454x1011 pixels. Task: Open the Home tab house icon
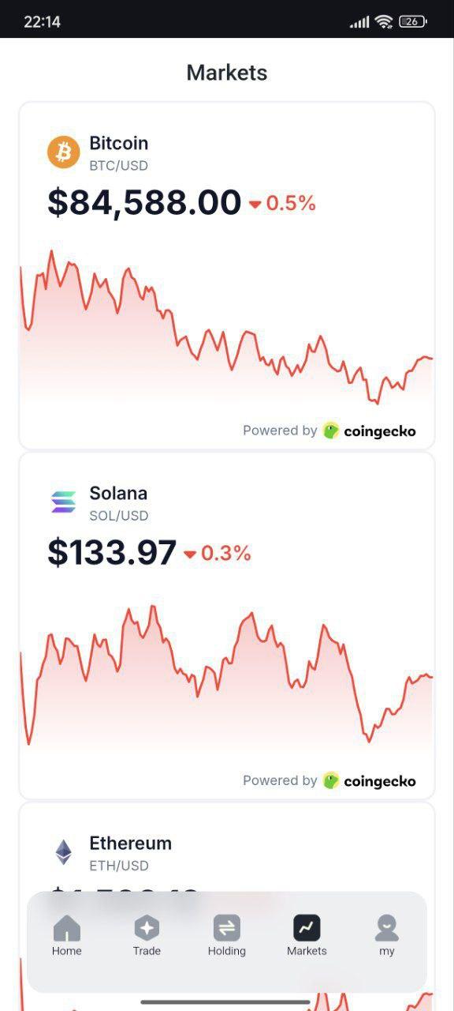pyautogui.click(x=67, y=927)
